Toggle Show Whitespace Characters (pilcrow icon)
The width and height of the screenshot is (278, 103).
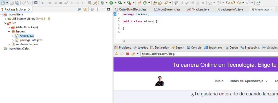[x=203, y=3]
